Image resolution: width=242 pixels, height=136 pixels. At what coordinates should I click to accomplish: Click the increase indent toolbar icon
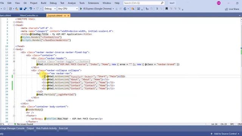click(x=157, y=9)
